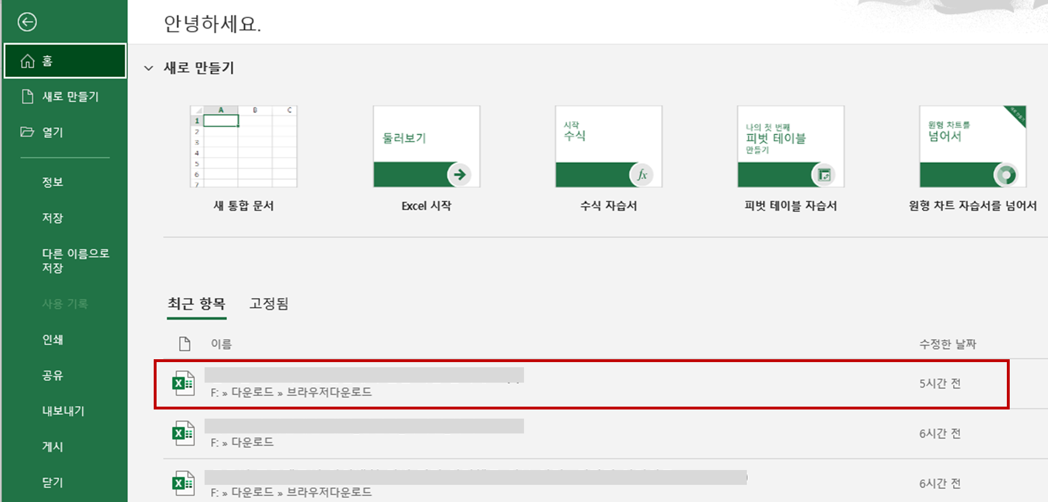Click the file type column icon header

pos(185,344)
